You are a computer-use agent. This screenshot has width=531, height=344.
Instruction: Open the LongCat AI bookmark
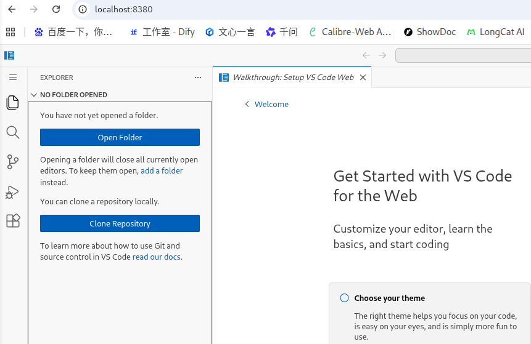click(496, 32)
